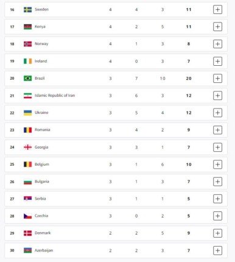Click Norway country name
Screen dimensions: 235x262
(41, 44)
